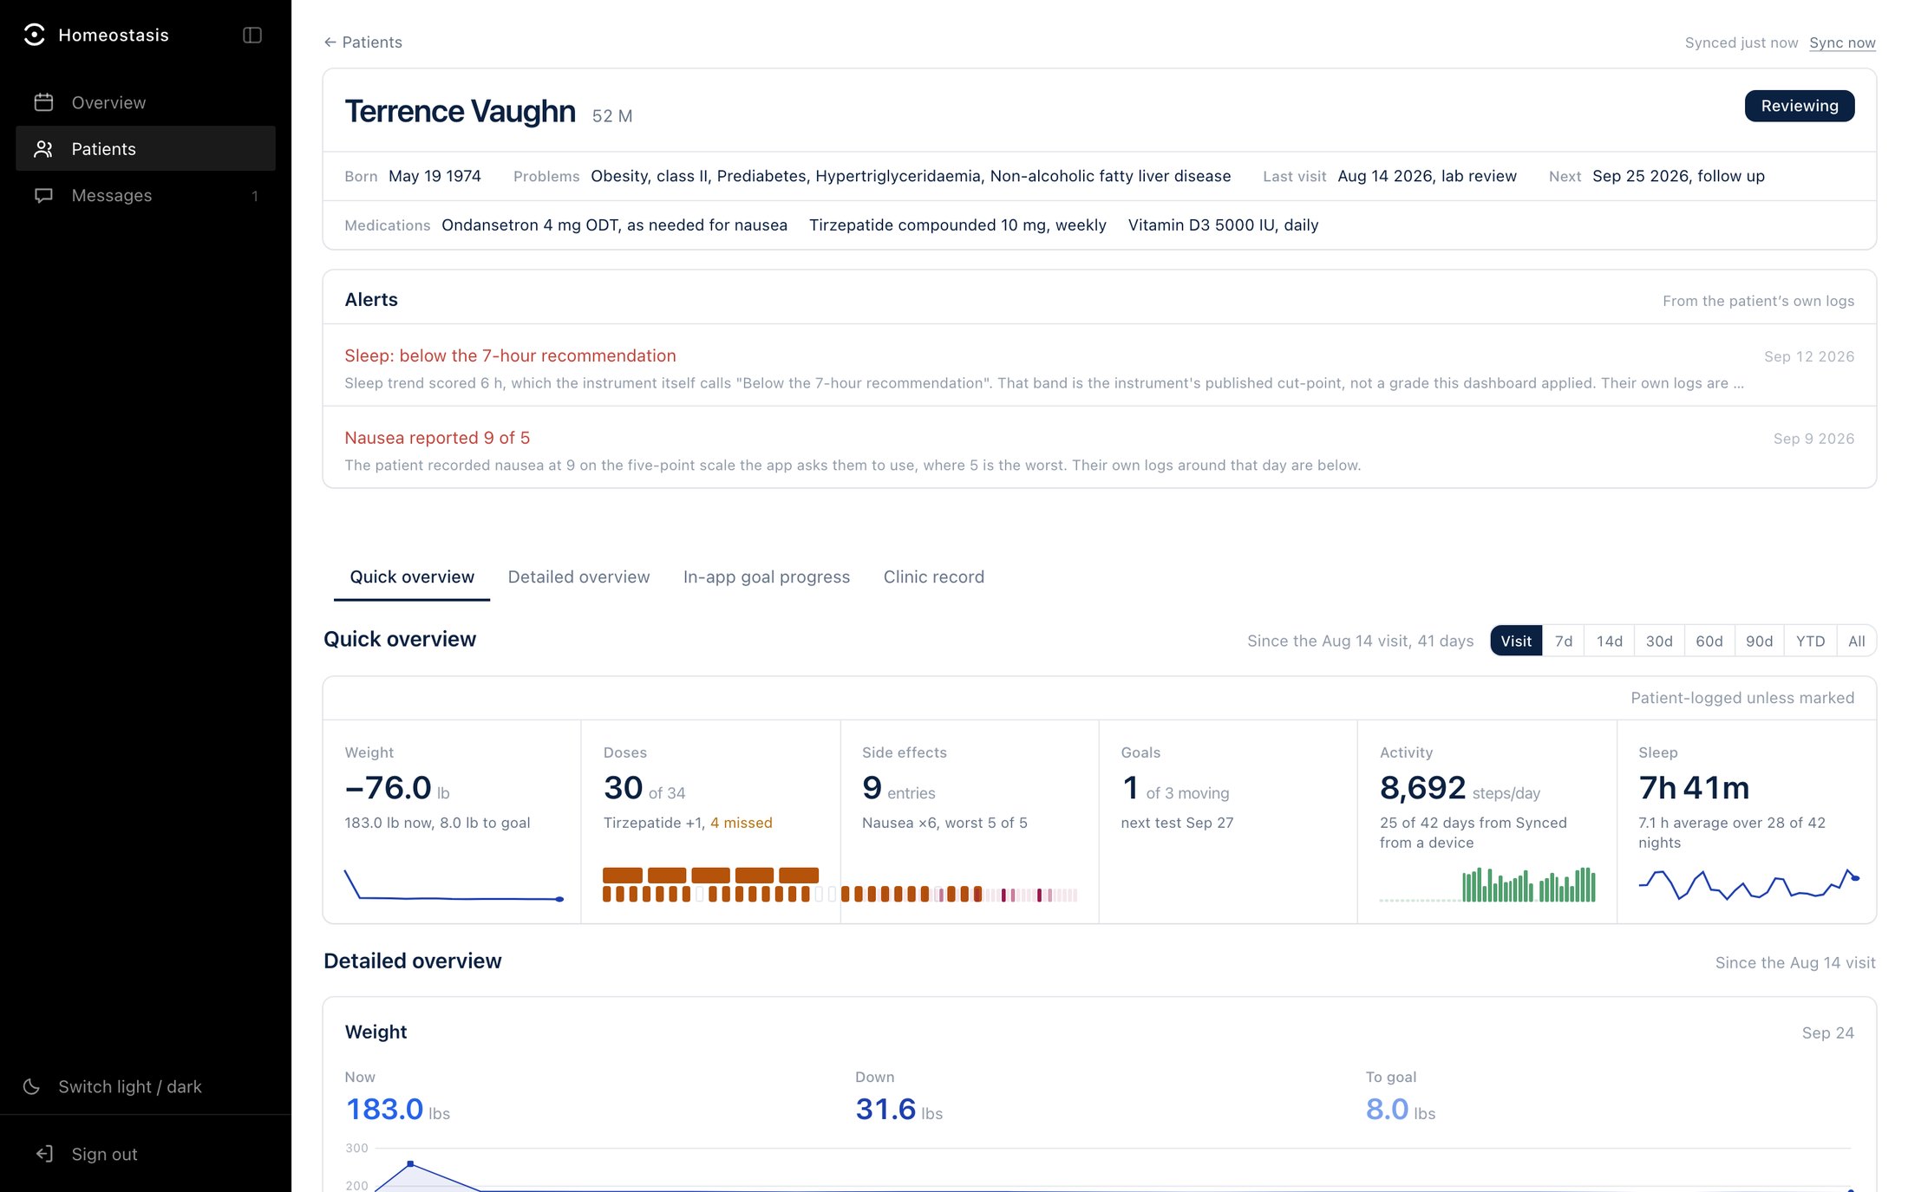
Task: Click the Sep 9 2026 alert date
Action: click(1813, 439)
